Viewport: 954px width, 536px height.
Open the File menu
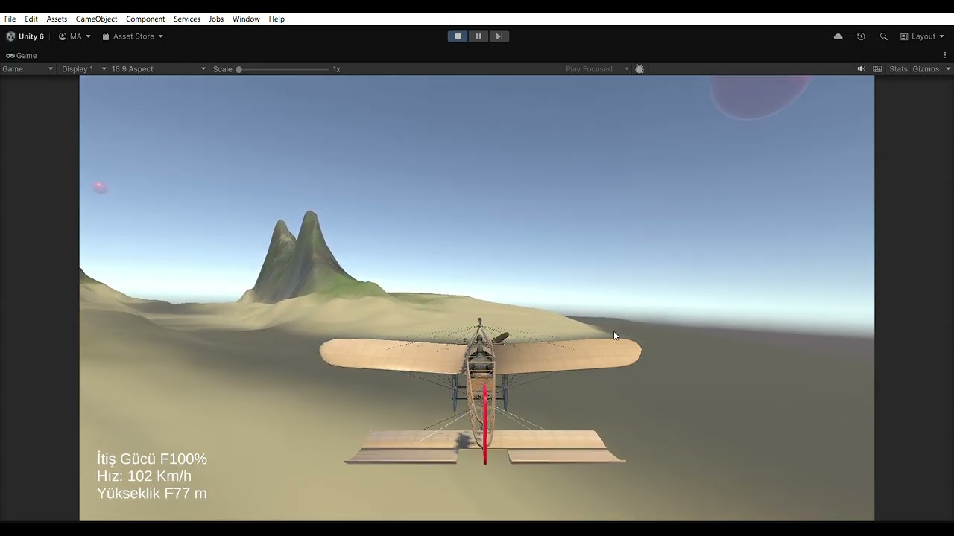[x=10, y=19]
